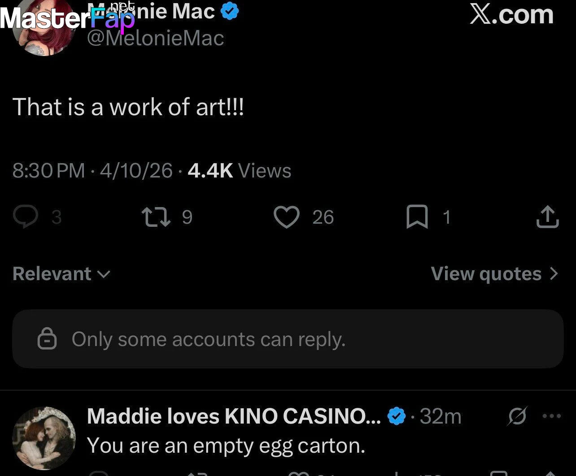Click the 4.4K Views count
576x476 pixels.
point(240,171)
